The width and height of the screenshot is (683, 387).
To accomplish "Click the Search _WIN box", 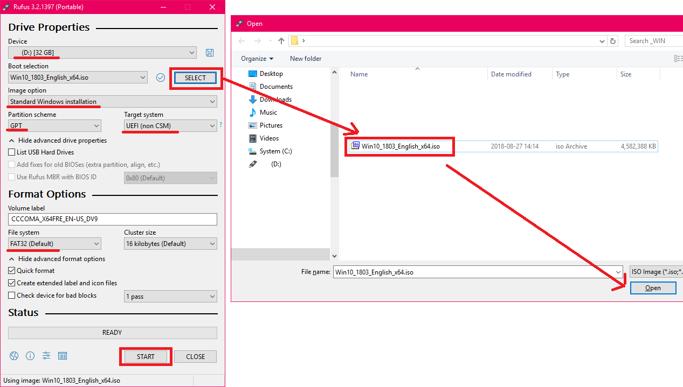I will click(654, 41).
